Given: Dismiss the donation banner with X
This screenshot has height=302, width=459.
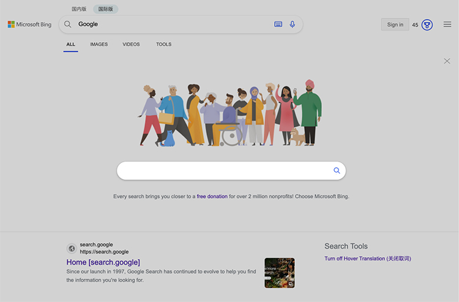Looking at the screenshot, I should pyautogui.click(x=447, y=61).
